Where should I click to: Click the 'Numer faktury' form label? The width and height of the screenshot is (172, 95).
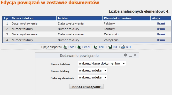pyautogui.click(x=60, y=71)
